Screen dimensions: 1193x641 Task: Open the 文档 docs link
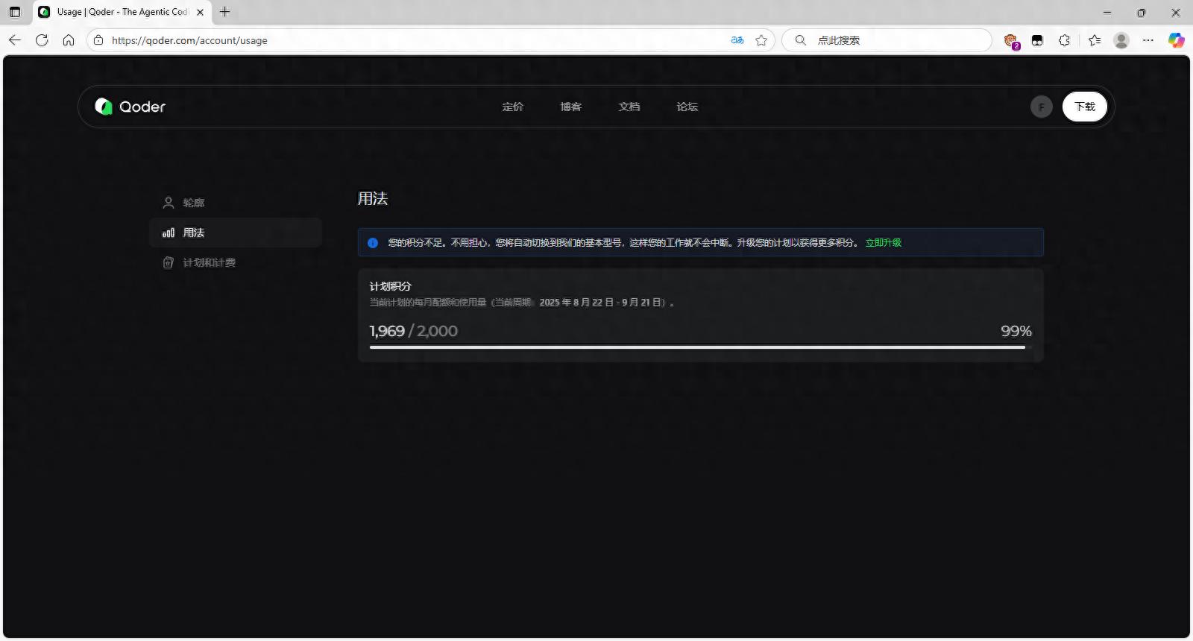629,107
